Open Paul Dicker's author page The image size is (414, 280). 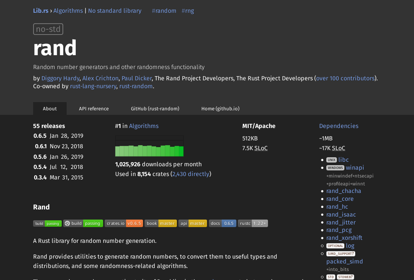click(137, 78)
